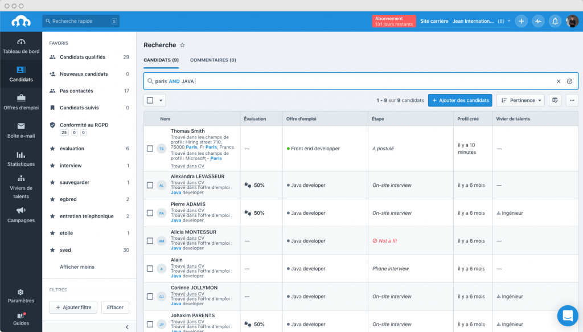Screen dimensions: 583x332
Task: Toggle the select-all candidates checkbox
Action: 150,100
